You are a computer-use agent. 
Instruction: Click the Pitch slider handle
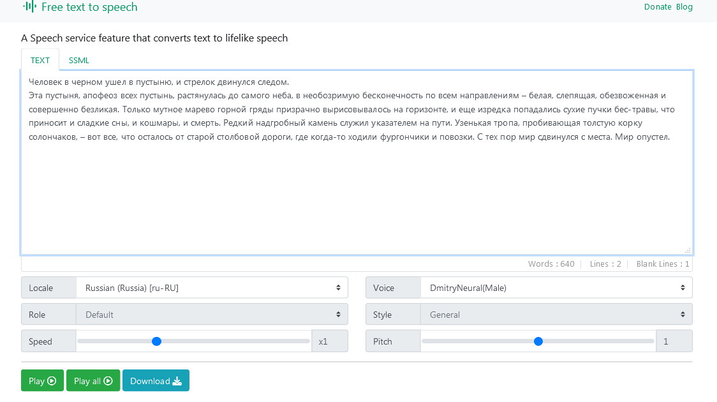pyautogui.click(x=538, y=341)
